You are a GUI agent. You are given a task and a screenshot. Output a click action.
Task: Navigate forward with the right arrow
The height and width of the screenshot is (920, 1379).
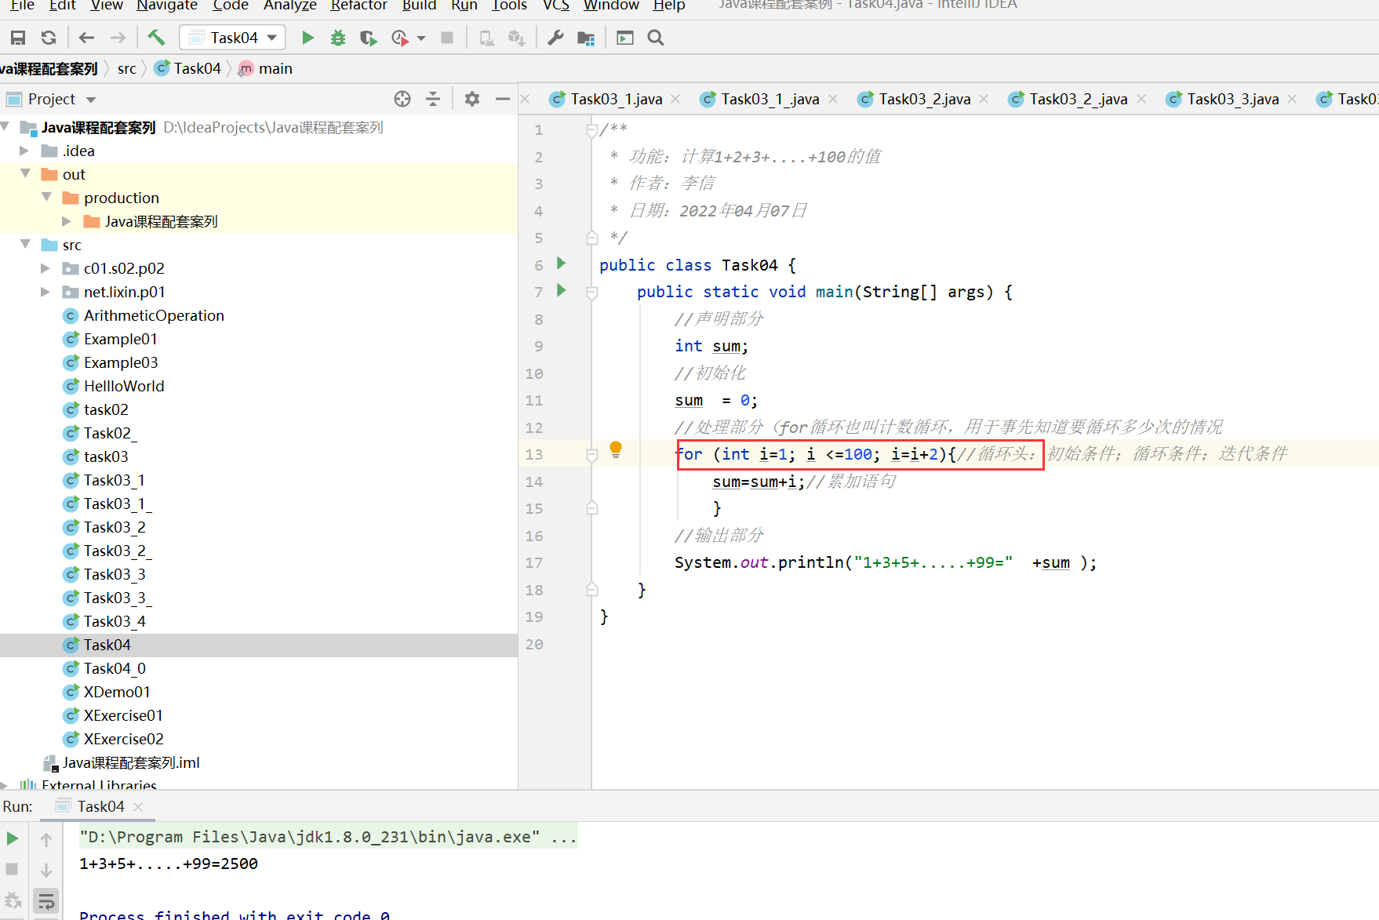tap(118, 38)
